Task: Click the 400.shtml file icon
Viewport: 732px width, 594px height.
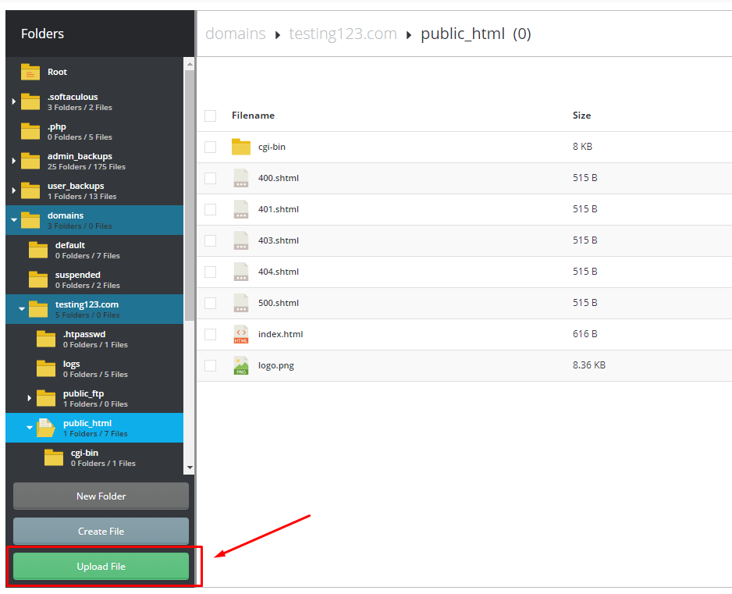Action: (241, 178)
